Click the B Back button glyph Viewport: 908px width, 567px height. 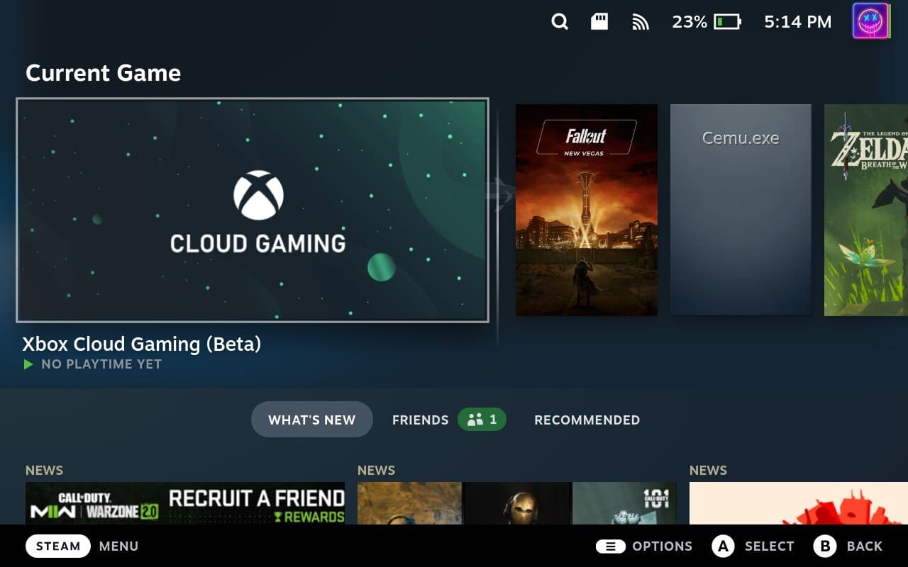825,546
